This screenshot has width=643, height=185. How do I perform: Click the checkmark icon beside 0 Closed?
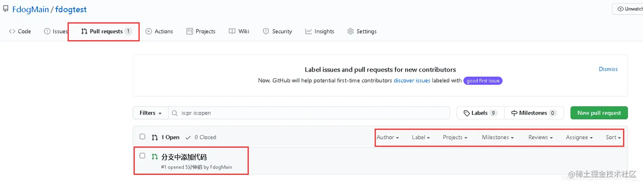(x=188, y=137)
